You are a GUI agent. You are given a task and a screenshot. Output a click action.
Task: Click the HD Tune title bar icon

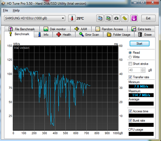[x=3, y=3]
